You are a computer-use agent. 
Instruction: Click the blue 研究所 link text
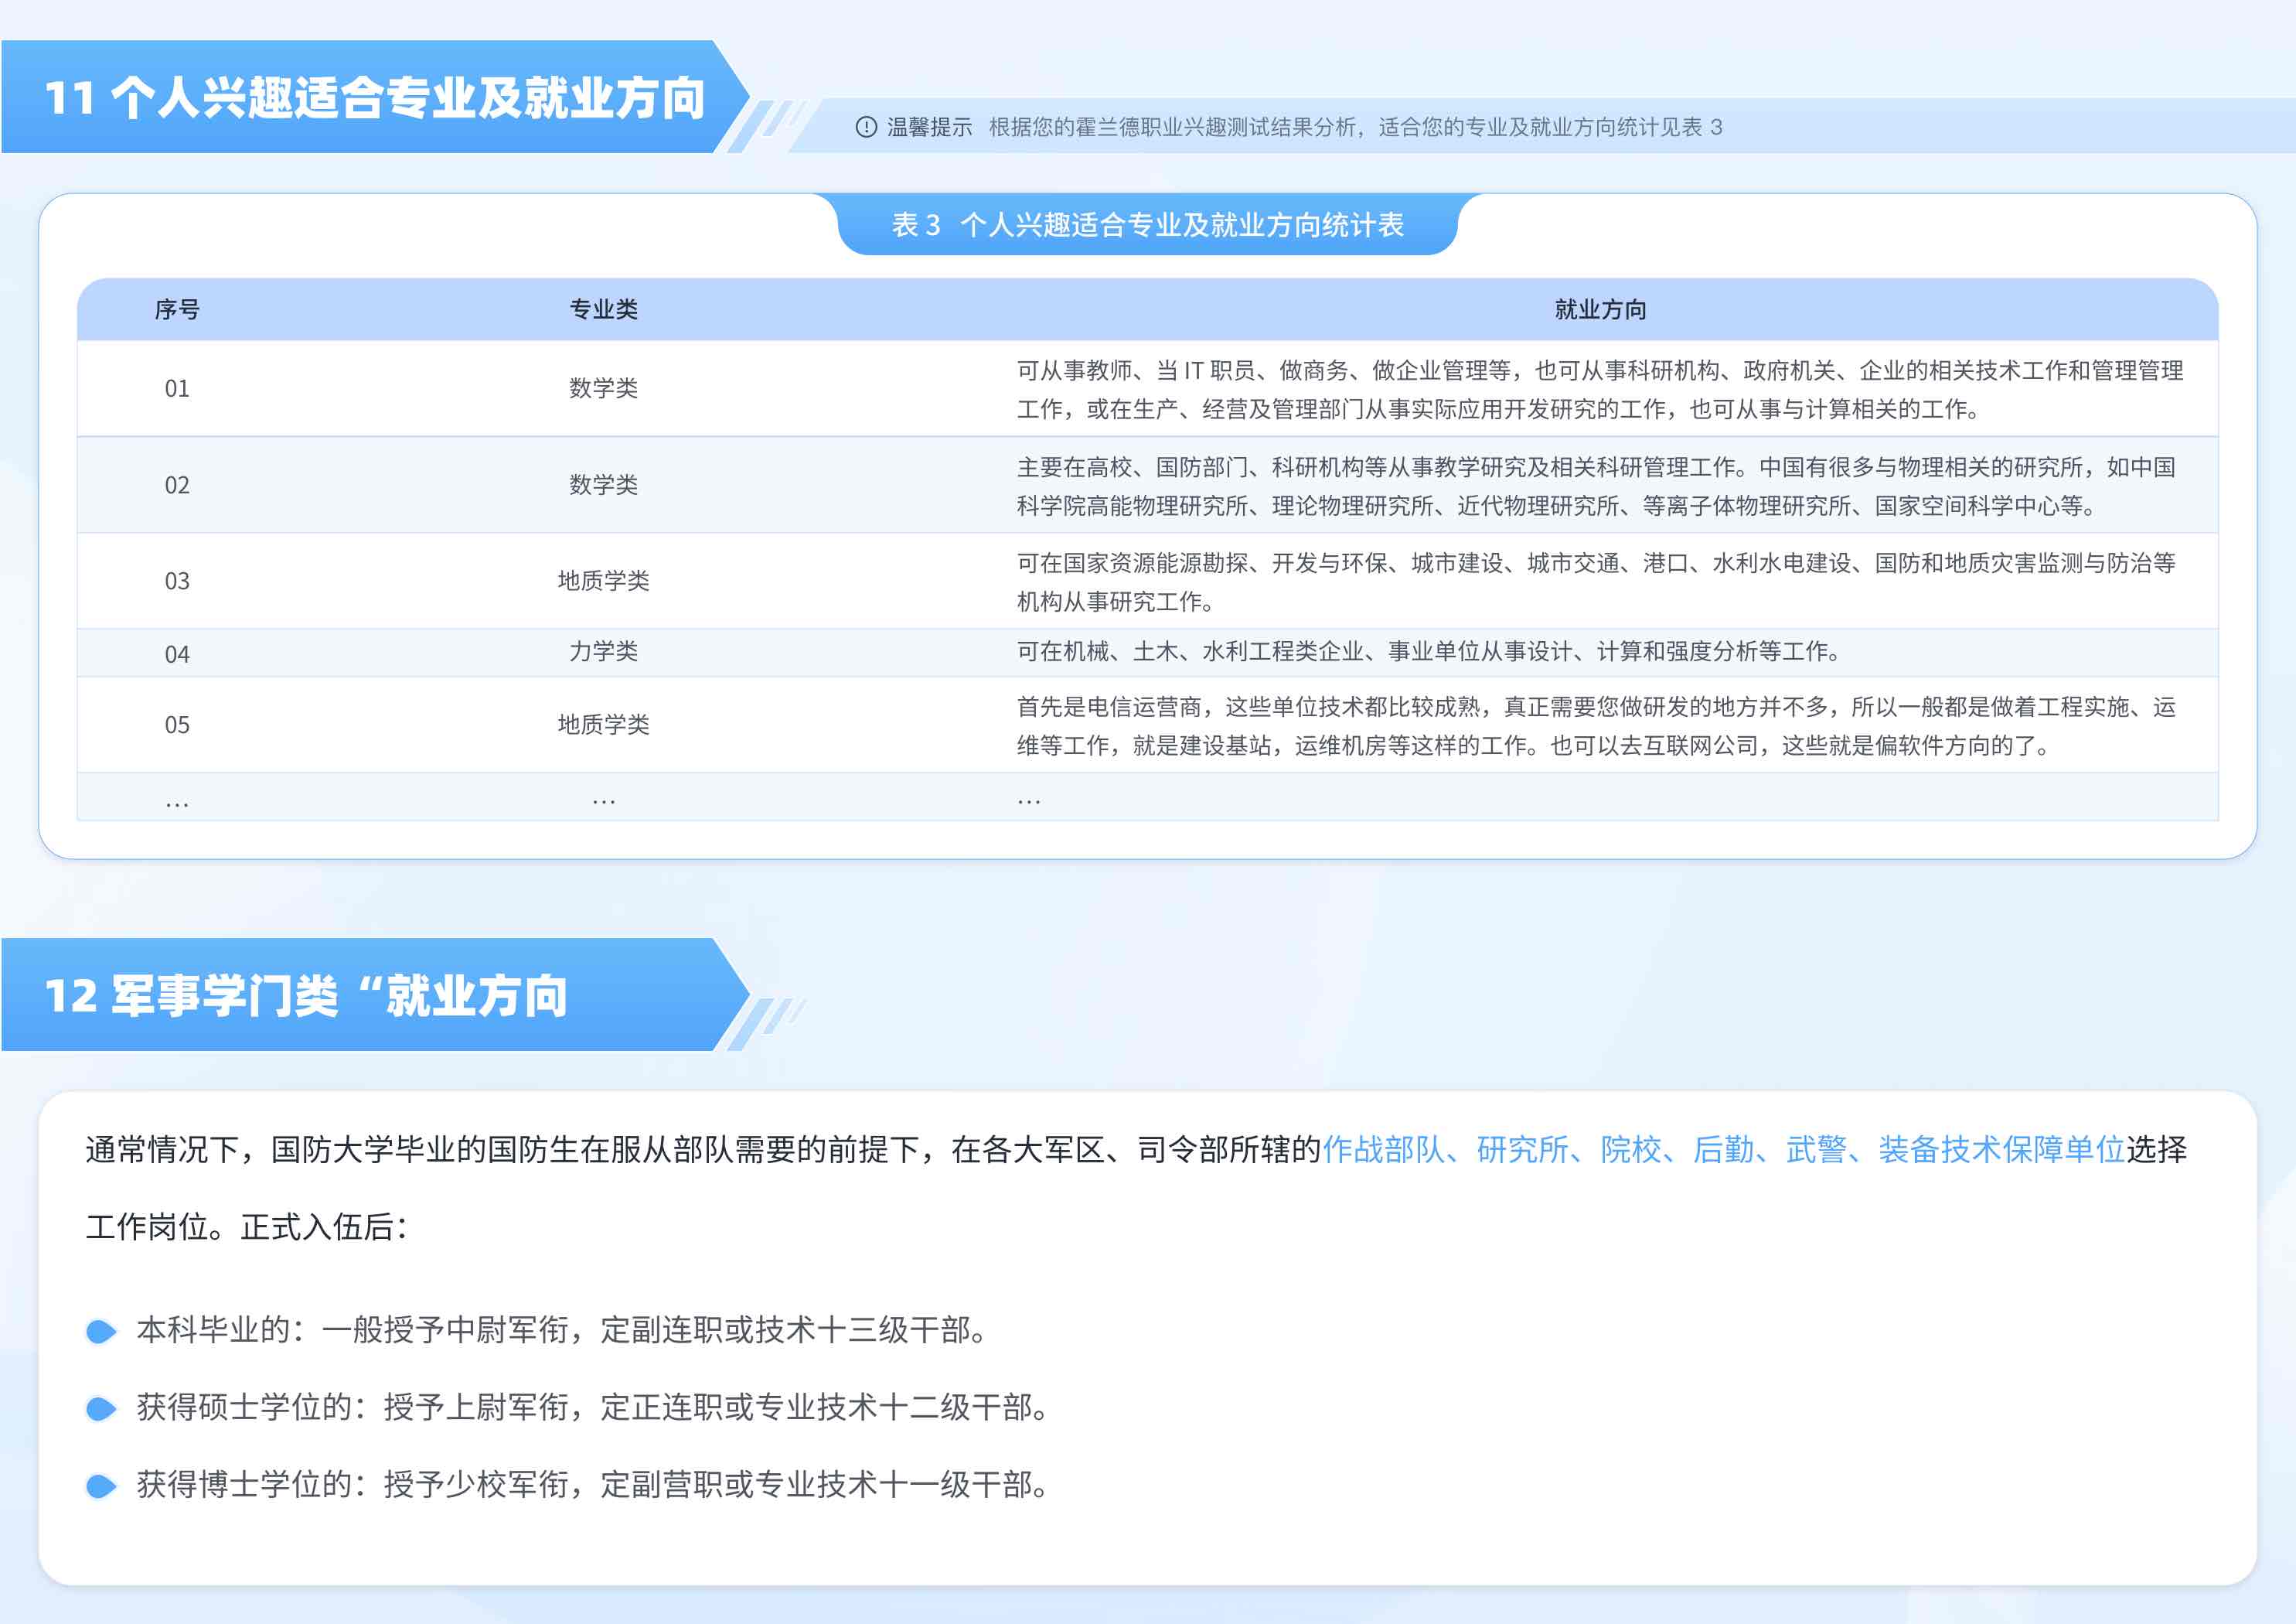click(x=1522, y=1150)
